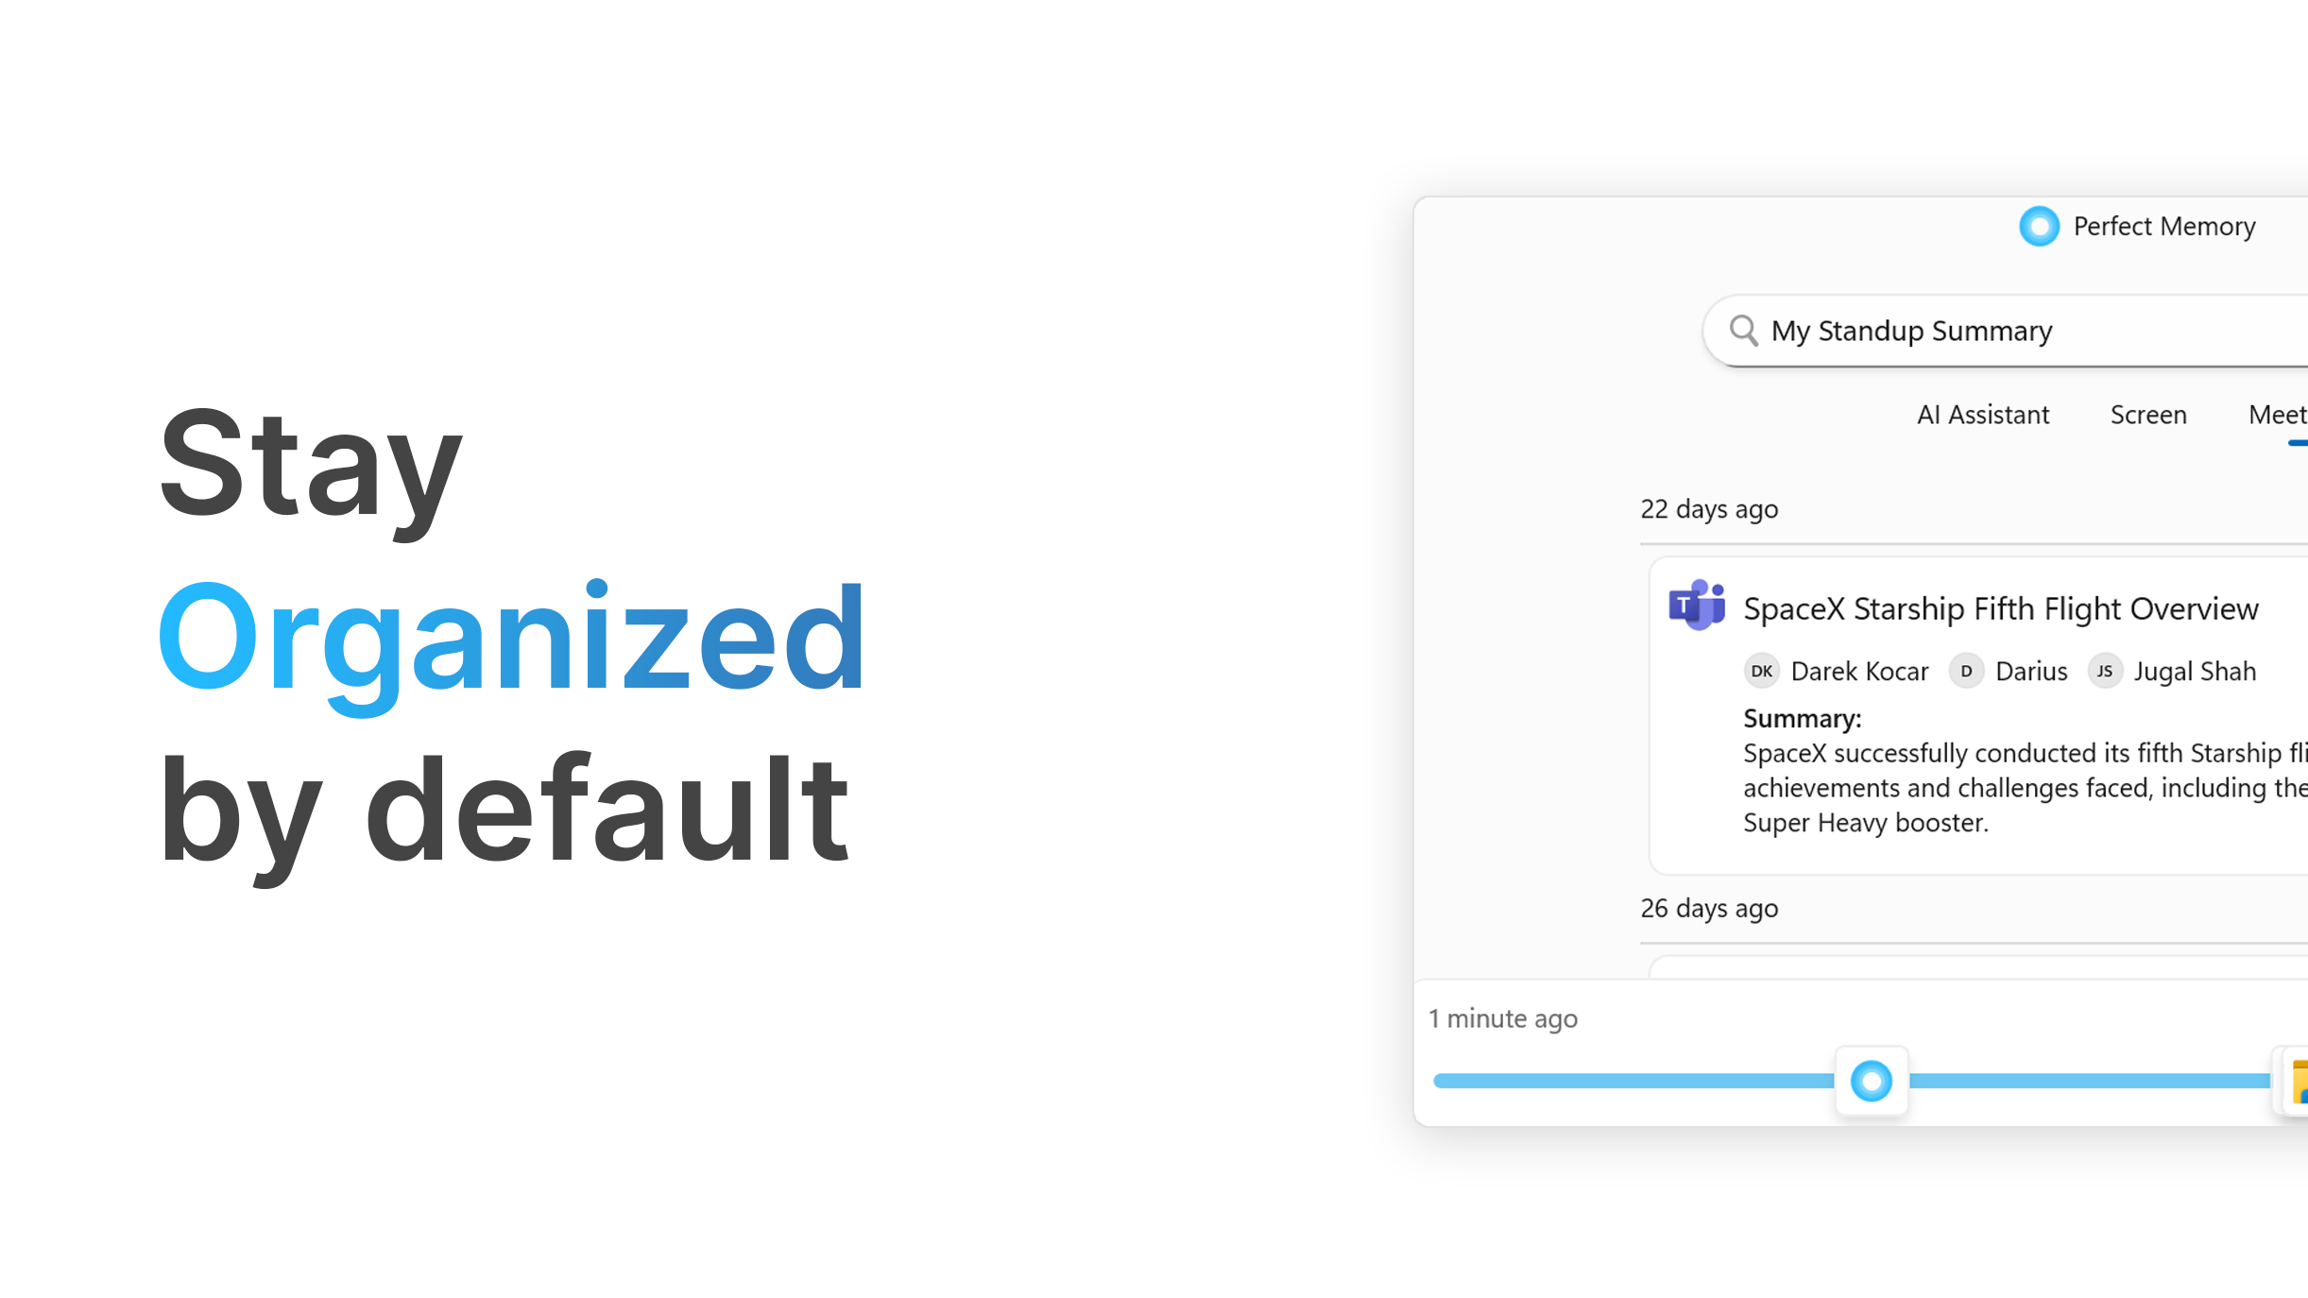Click the D avatar for Darius

tap(1966, 672)
